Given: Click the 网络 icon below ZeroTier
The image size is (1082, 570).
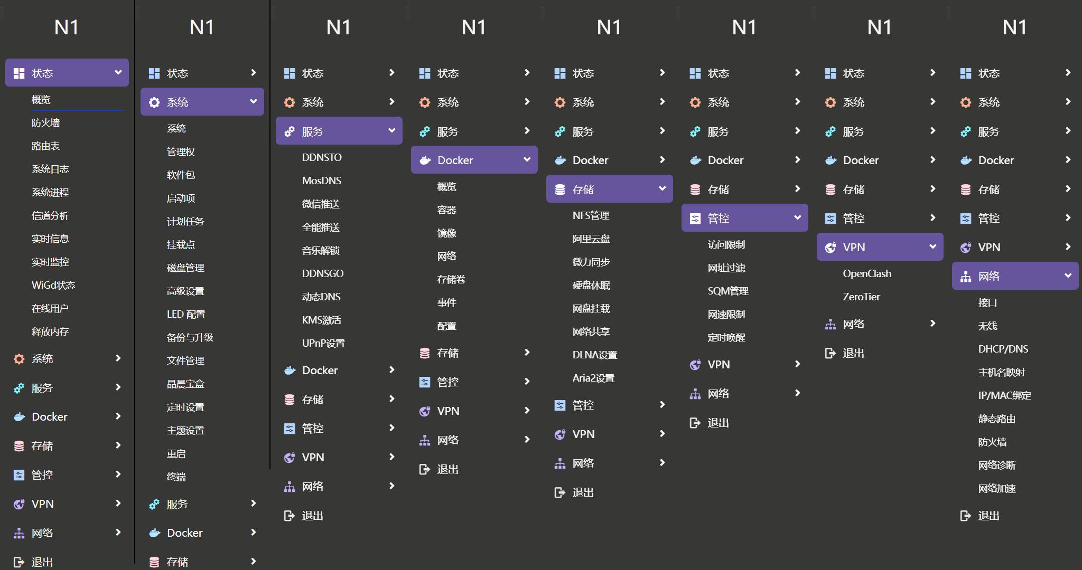Looking at the screenshot, I should [831, 324].
